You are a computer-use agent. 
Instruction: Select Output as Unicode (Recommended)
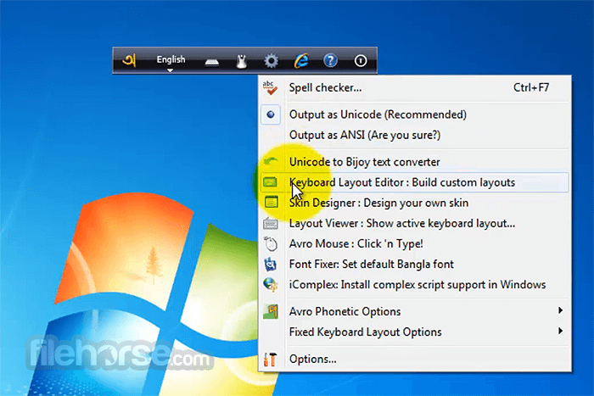pos(415,114)
